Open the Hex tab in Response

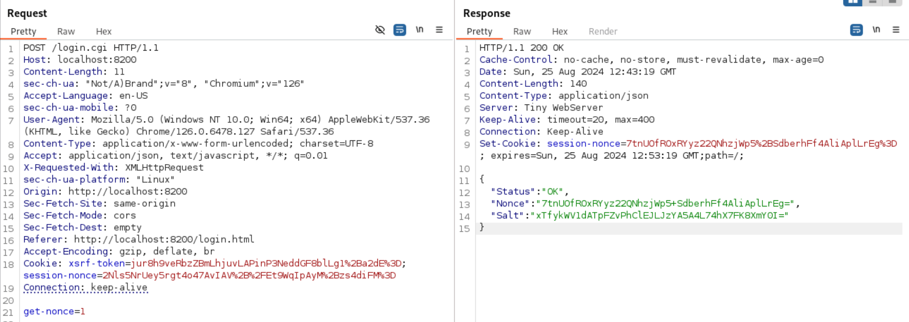[560, 32]
